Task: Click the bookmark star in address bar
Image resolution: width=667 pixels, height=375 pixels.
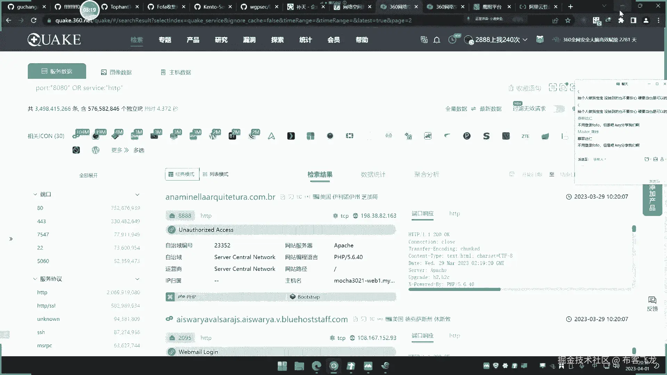Action: point(568,20)
